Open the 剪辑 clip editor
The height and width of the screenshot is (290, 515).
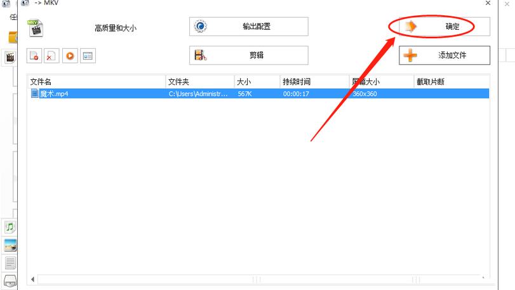pos(248,55)
